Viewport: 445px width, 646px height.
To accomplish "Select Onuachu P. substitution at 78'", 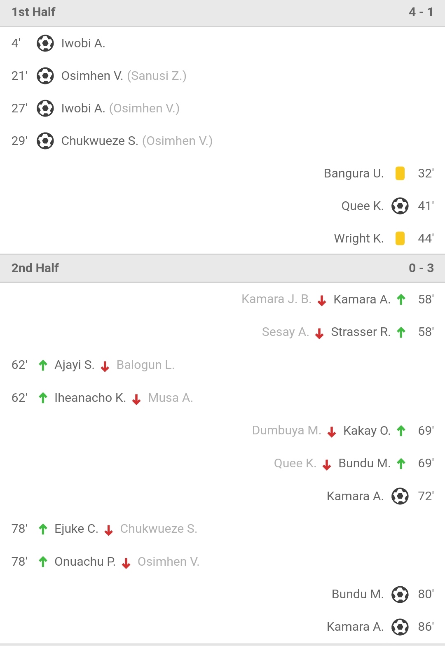I will (x=85, y=562).
